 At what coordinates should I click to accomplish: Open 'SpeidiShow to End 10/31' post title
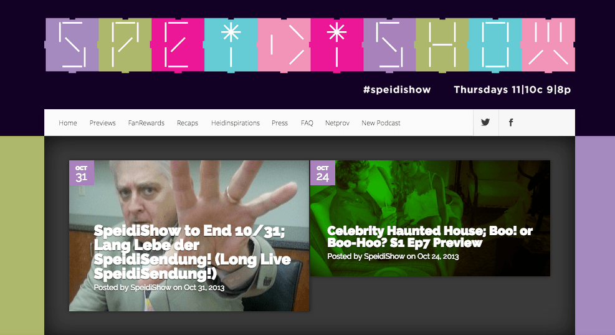192,252
